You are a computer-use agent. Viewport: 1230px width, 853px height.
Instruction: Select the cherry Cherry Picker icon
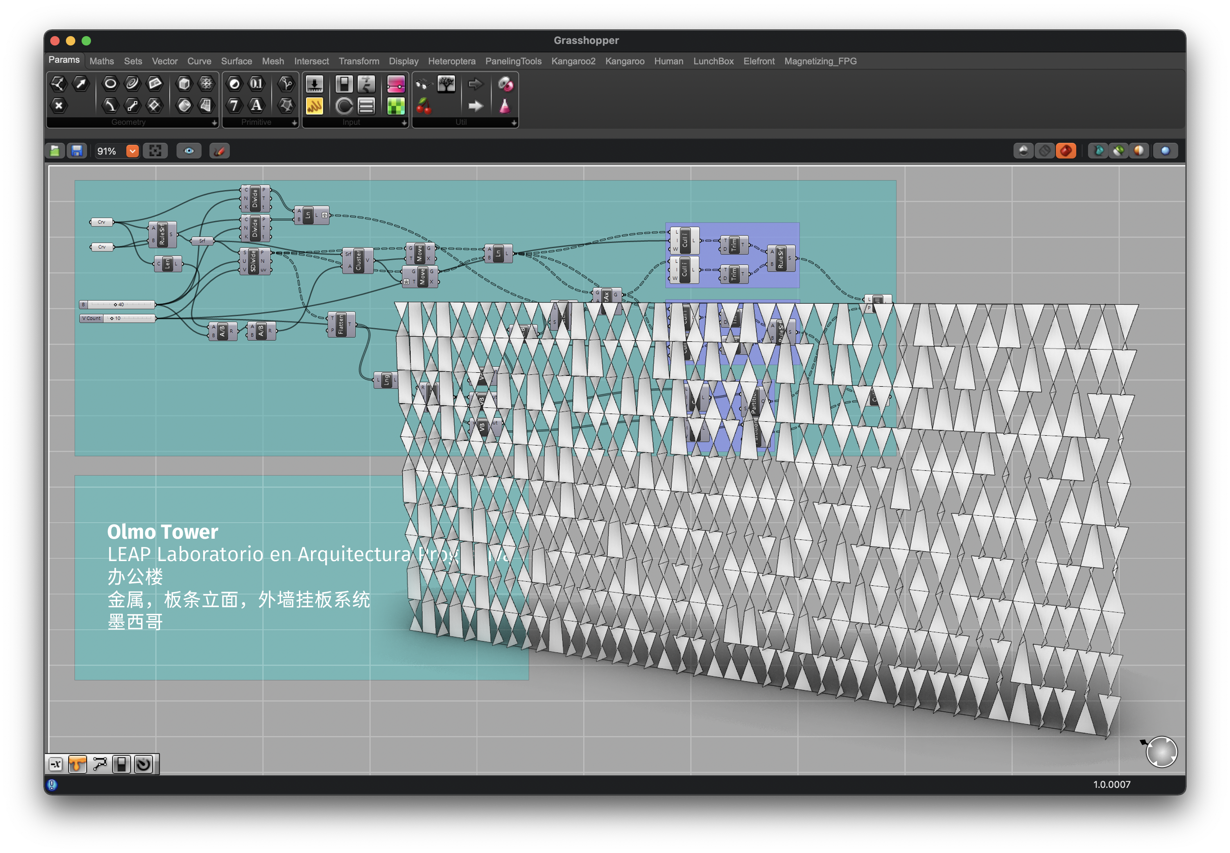click(424, 106)
